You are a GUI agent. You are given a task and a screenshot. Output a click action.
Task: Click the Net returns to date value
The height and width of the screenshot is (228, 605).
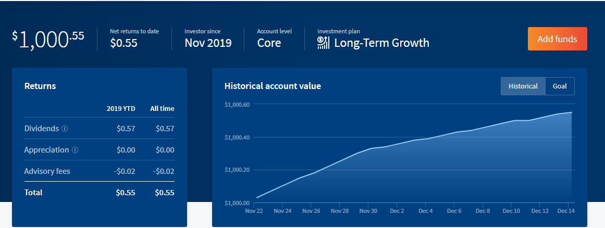pyautogui.click(x=124, y=43)
